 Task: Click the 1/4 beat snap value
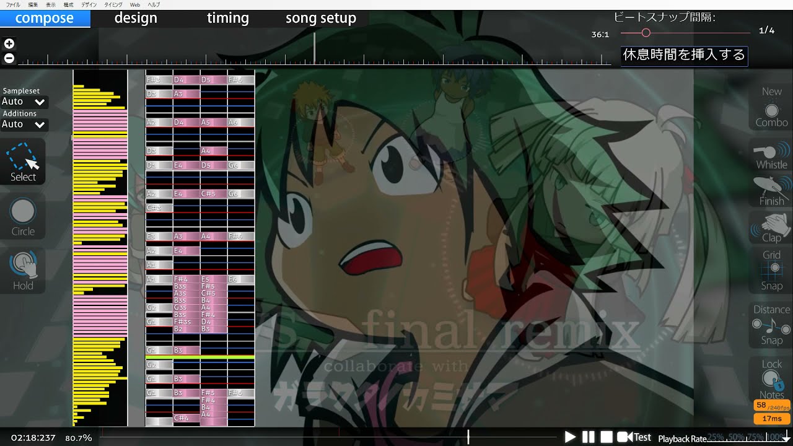point(766,30)
